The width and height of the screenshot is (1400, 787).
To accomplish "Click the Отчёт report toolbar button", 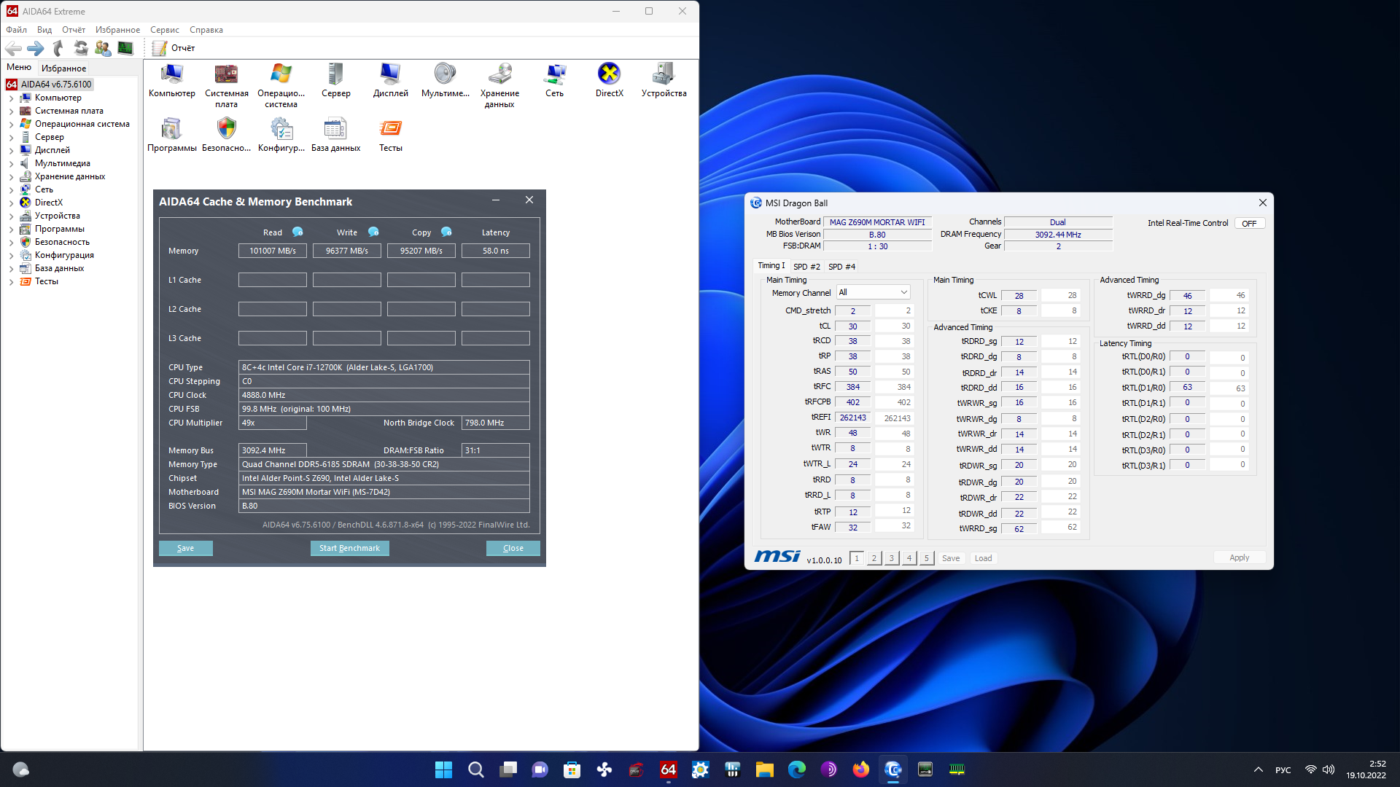I will click(x=174, y=48).
